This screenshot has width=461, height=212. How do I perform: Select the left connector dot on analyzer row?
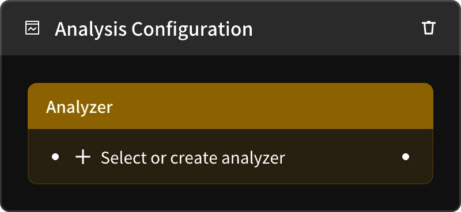coord(55,157)
